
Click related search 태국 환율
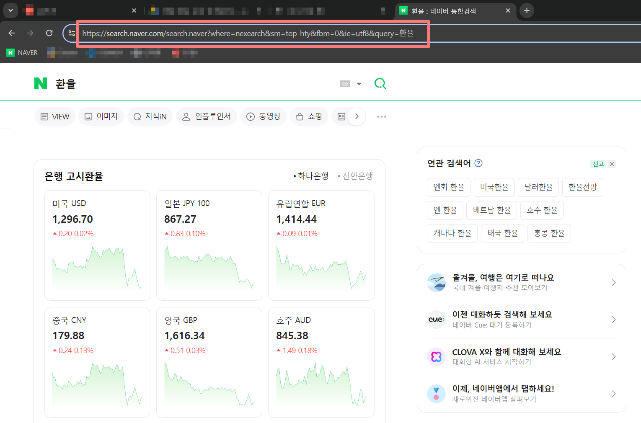click(x=503, y=233)
